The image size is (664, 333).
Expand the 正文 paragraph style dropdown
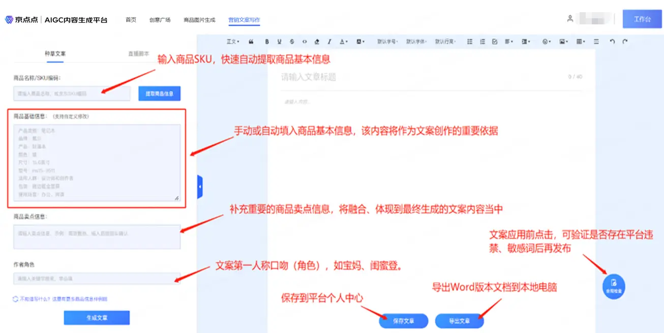(x=232, y=42)
